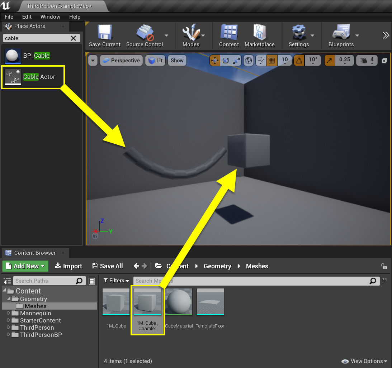Screen dimensions: 392x368
Task: Toggle grid snapping in viewport
Action: tap(271, 61)
